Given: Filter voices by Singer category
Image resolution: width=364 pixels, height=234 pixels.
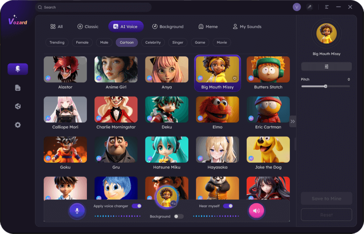Looking at the screenshot, I should pyautogui.click(x=177, y=42).
